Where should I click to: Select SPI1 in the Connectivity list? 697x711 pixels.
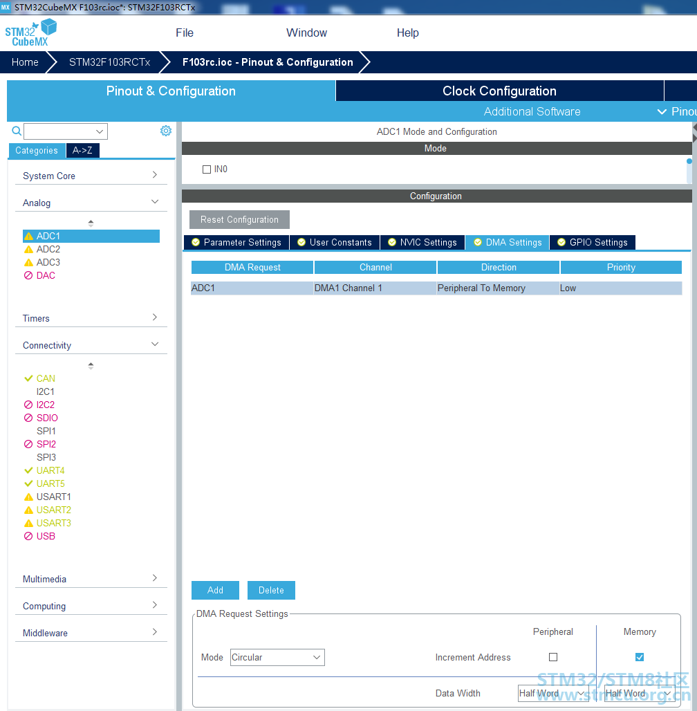coord(46,431)
